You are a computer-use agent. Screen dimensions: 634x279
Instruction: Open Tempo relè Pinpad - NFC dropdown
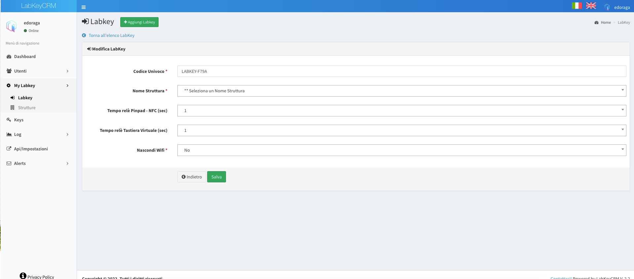tap(401, 111)
